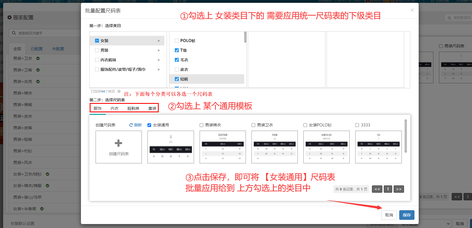This screenshot has height=228, width=472.
Task: Click the 刷新 refresh icon
Action: pos(131,125)
